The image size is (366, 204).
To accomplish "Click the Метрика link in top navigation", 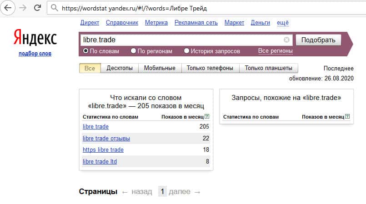I will pyautogui.click(x=156, y=23).
